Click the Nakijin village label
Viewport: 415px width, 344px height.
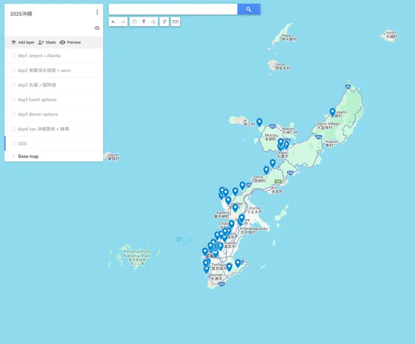(x=289, y=131)
